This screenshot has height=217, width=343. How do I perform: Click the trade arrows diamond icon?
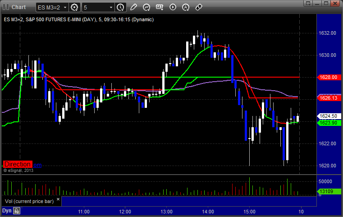199,7
